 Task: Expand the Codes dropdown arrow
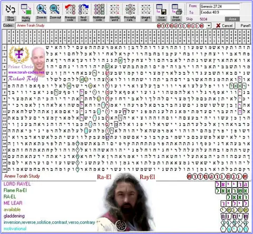(x=209, y=26)
